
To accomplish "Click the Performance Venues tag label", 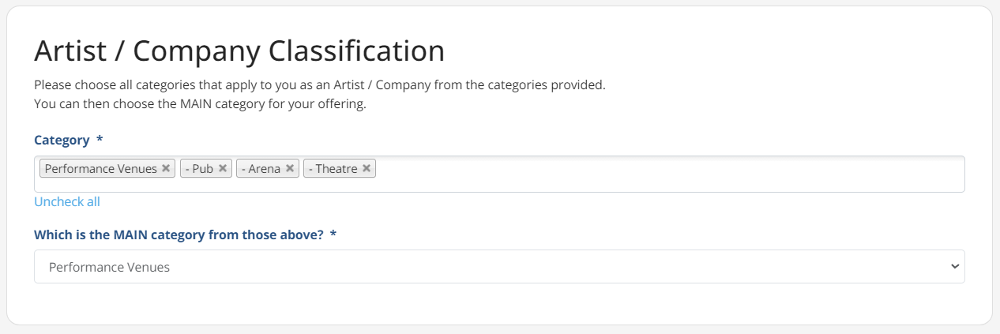I will coord(101,168).
